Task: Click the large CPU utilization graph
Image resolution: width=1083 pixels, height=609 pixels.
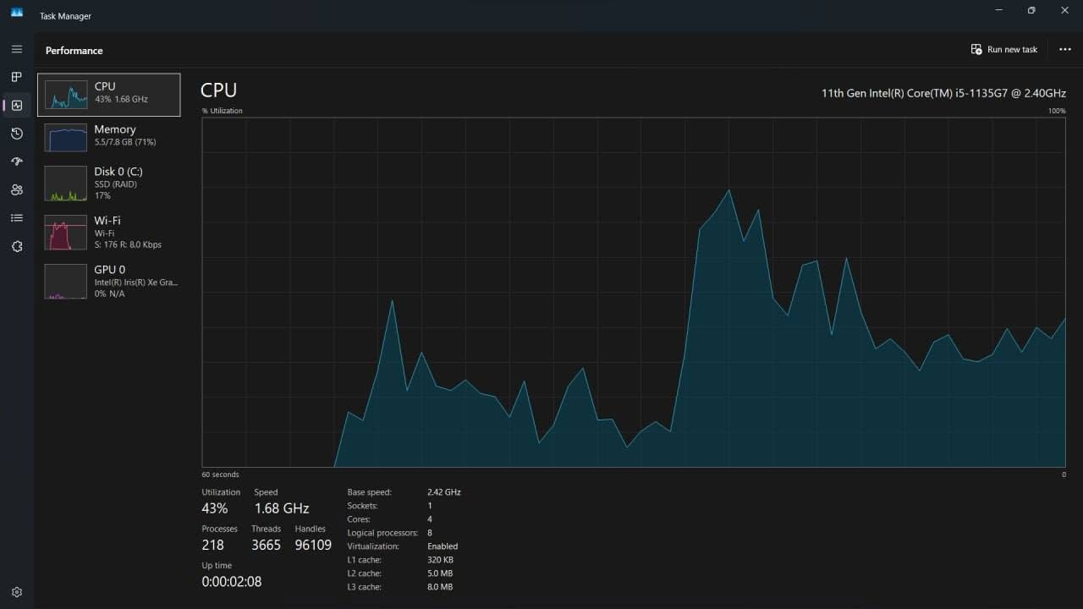Action: click(x=634, y=292)
